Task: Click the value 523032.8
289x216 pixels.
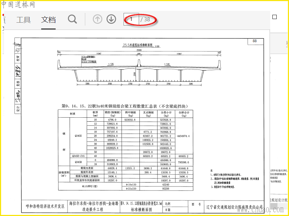Action: point(130,120)
